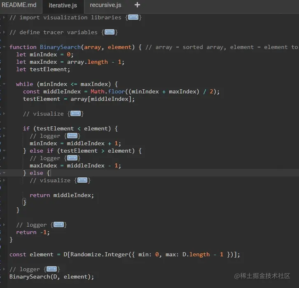Expand gutter arrow for logger under 'else if'
299x288 pixels.
pos(4,158)
